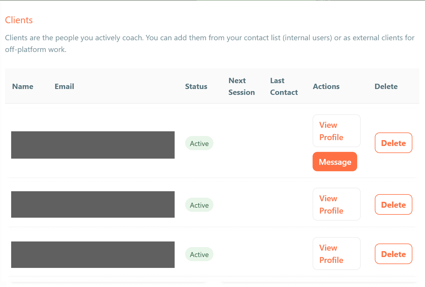Click the Name column header
This screenshot has height=287, width=425.
coord(23,86)
